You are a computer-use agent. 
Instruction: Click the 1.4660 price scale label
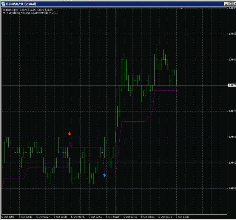[232, 163]
